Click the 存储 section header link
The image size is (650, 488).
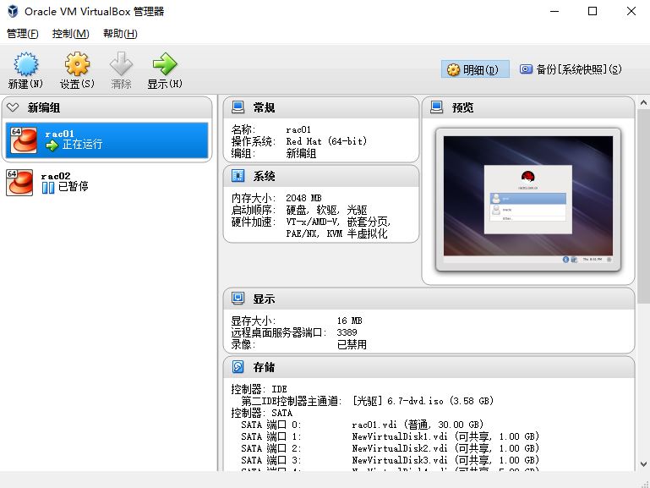click(x=264, y=367)
